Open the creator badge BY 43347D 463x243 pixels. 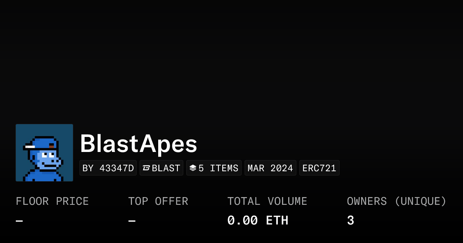pyautogui.click(x=108, y=168)
